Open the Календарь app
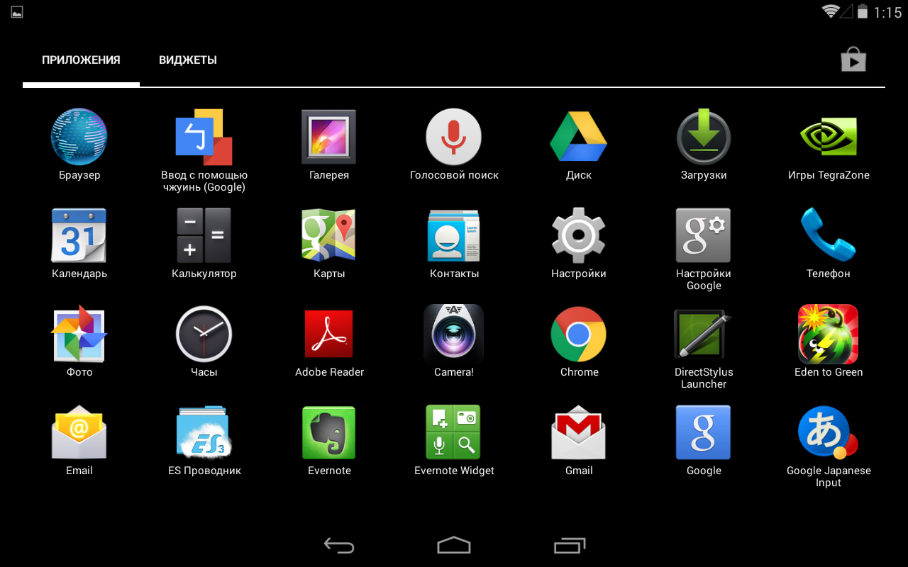This screenshot has width=908, height=567. 79,235
